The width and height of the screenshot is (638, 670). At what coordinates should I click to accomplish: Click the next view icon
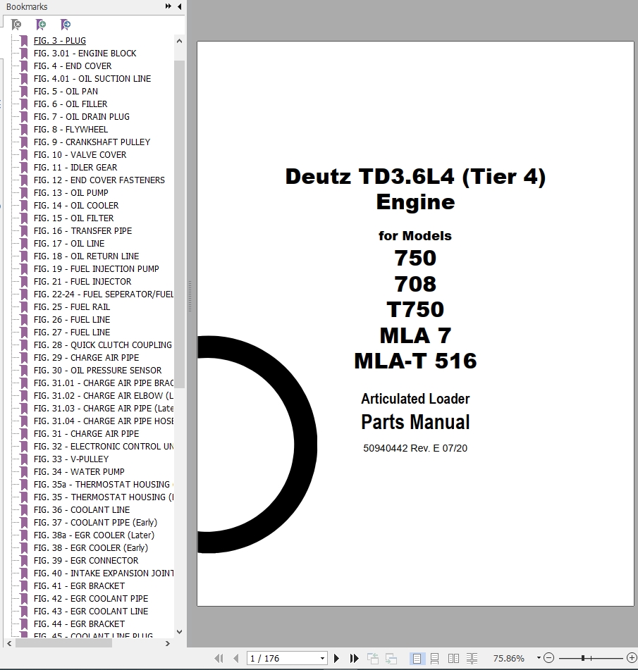[391, 658]
